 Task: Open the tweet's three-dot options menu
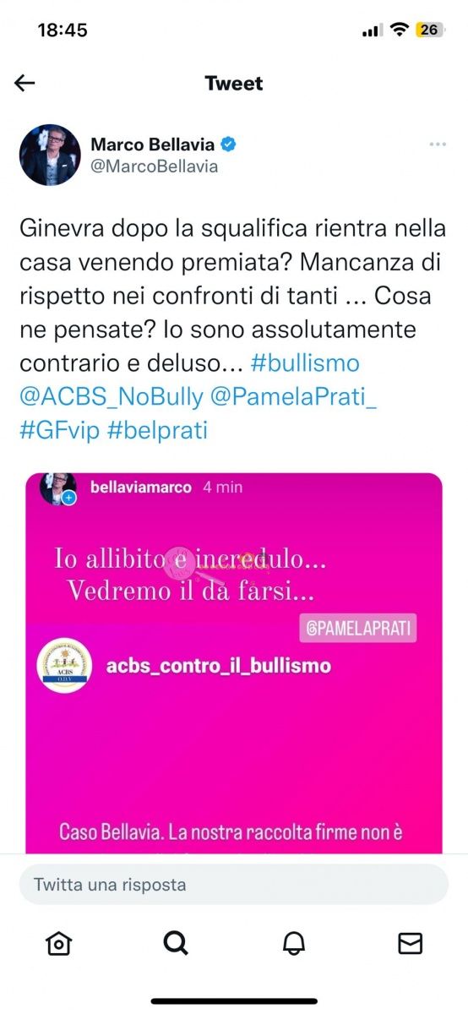pyautogui.click(x=438, y=144)
